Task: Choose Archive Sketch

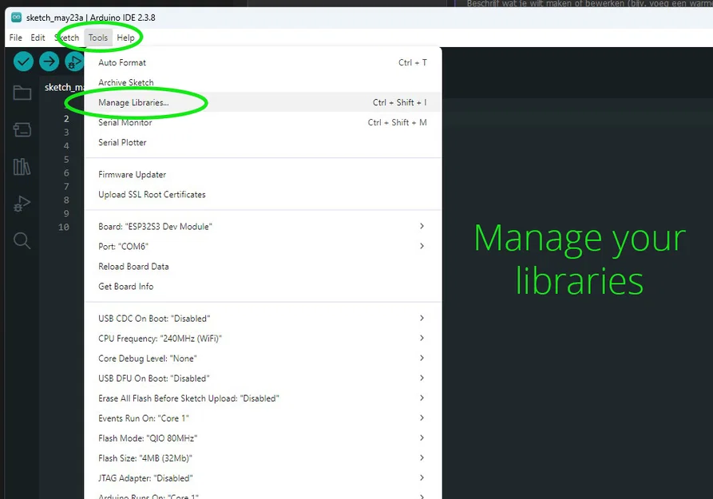Action: point(263,82)
